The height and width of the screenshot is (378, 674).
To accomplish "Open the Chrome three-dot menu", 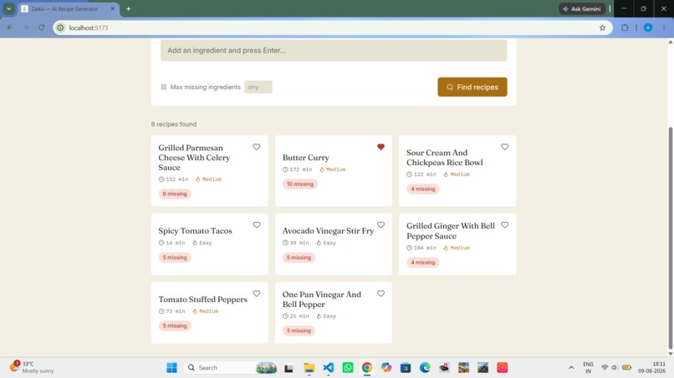I will tap(664, 28).
